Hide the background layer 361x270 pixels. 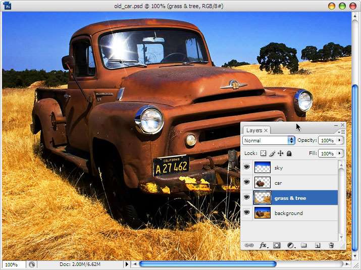(247, 213)
